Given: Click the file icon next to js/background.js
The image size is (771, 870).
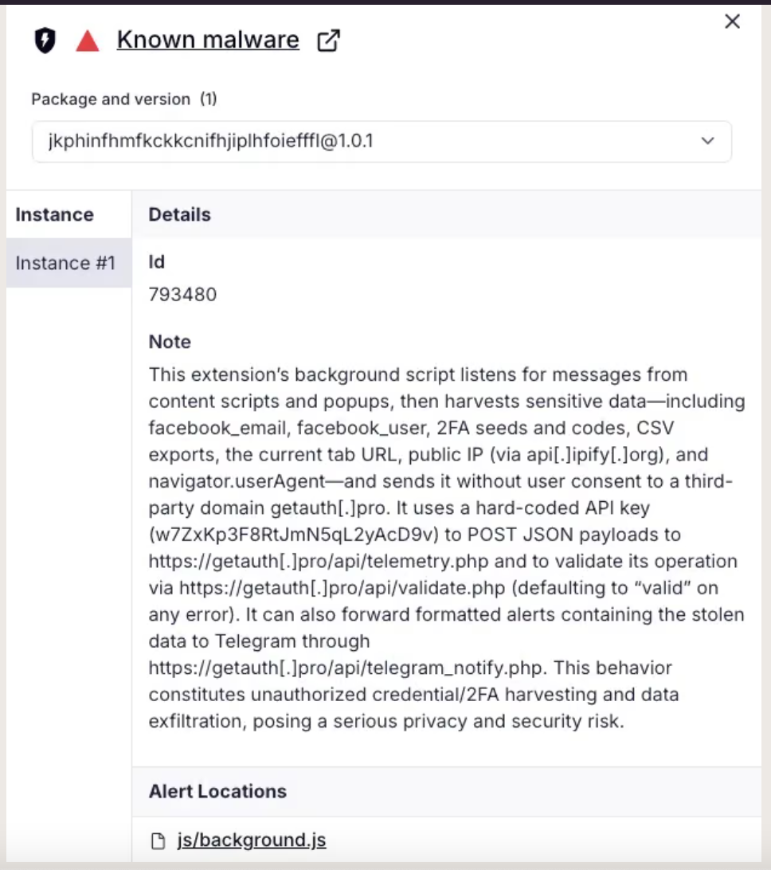Looking at the screenshot, I should [158, 841].
